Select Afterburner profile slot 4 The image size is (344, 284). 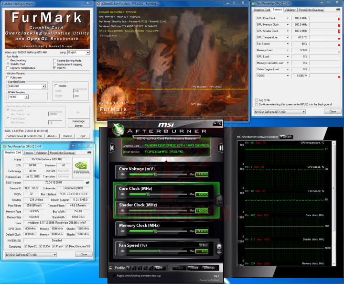[145, 268]
